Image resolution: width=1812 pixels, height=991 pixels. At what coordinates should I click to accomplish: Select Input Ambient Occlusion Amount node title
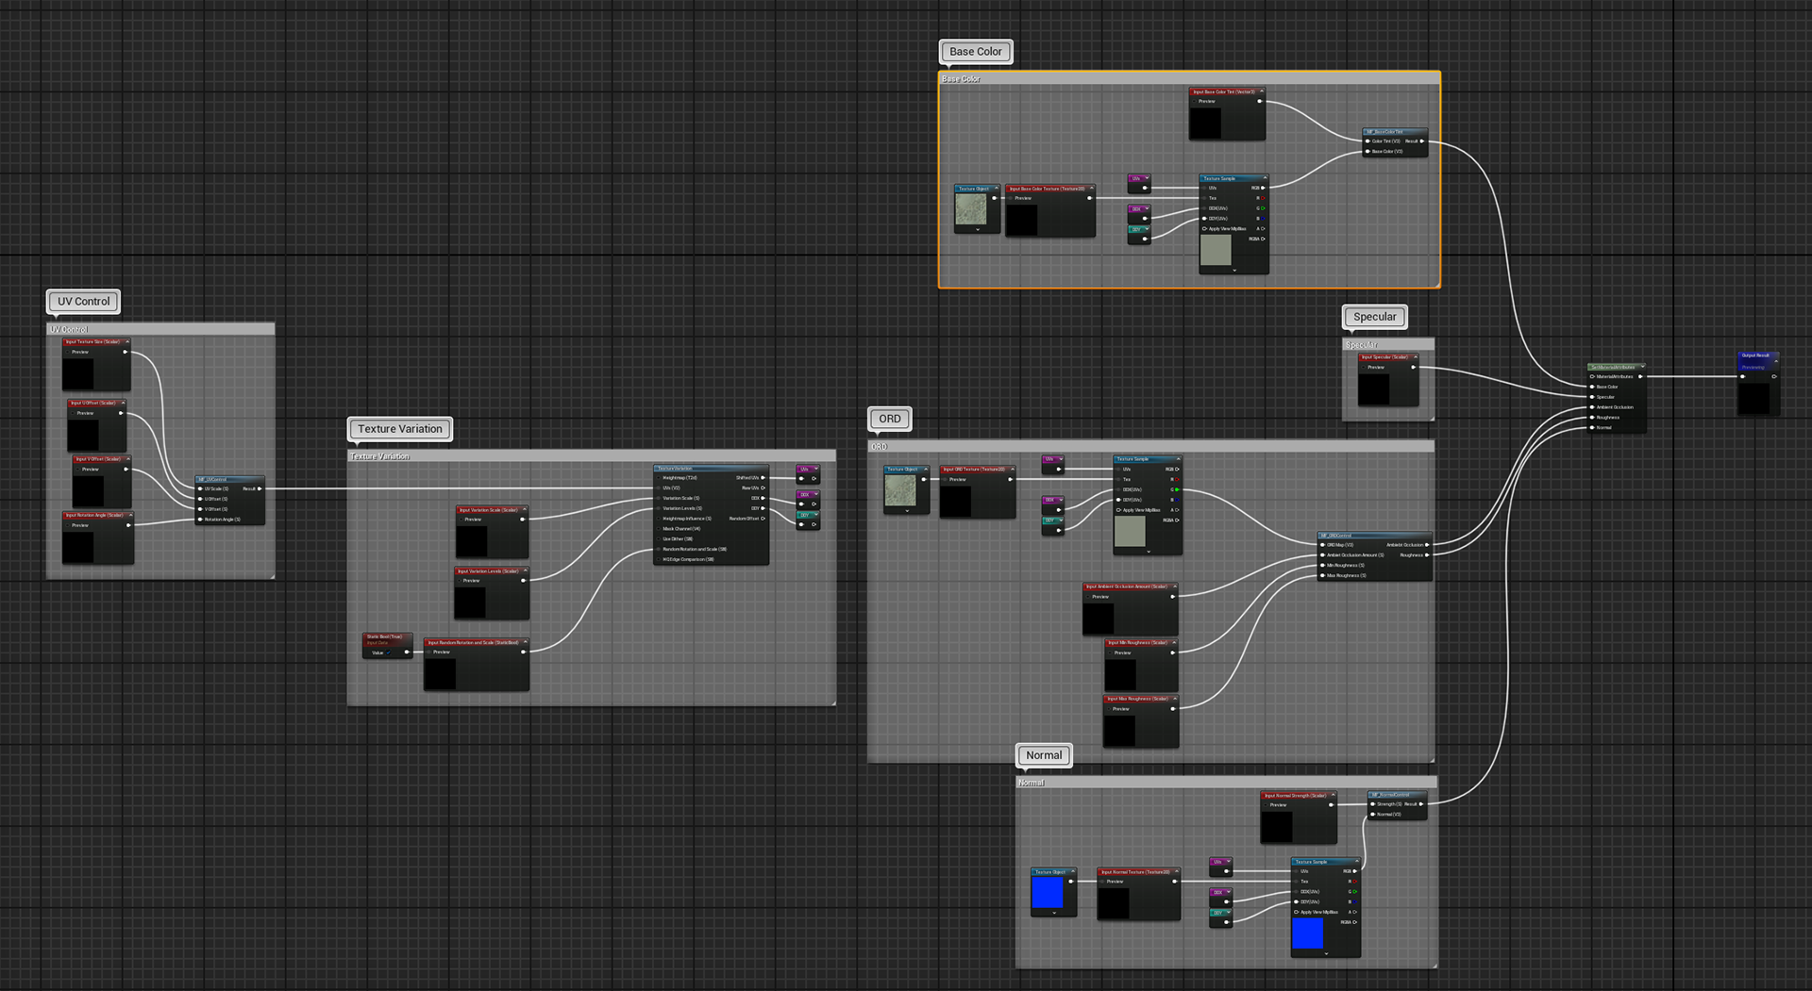1127,586
